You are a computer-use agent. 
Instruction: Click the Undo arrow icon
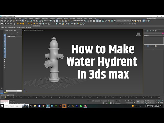click(2, 21)
